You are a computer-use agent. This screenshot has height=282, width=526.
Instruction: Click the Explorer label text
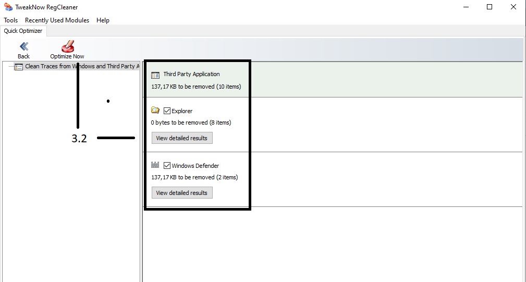[x=182, y=111]
